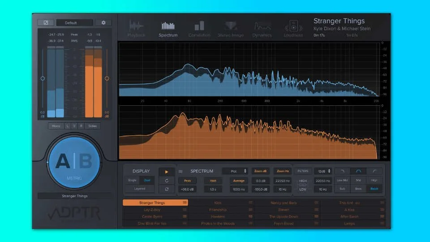The width and height of the screenshot is (430, 242).
Task: Click the 1.0 s hold time field
Action: pyautogui.click(x=213, y=189)
